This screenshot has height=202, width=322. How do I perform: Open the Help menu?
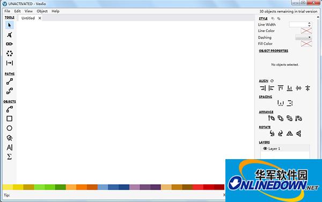click(x=55, y=11)
